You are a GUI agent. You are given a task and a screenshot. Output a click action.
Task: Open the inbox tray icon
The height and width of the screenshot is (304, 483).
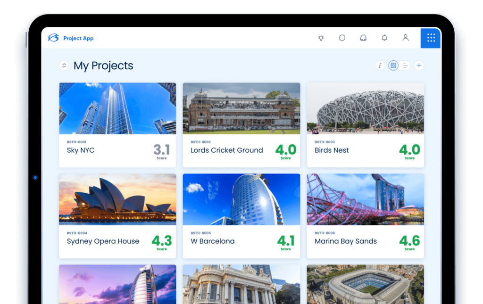pyautogui.click(x=363, y=38)
